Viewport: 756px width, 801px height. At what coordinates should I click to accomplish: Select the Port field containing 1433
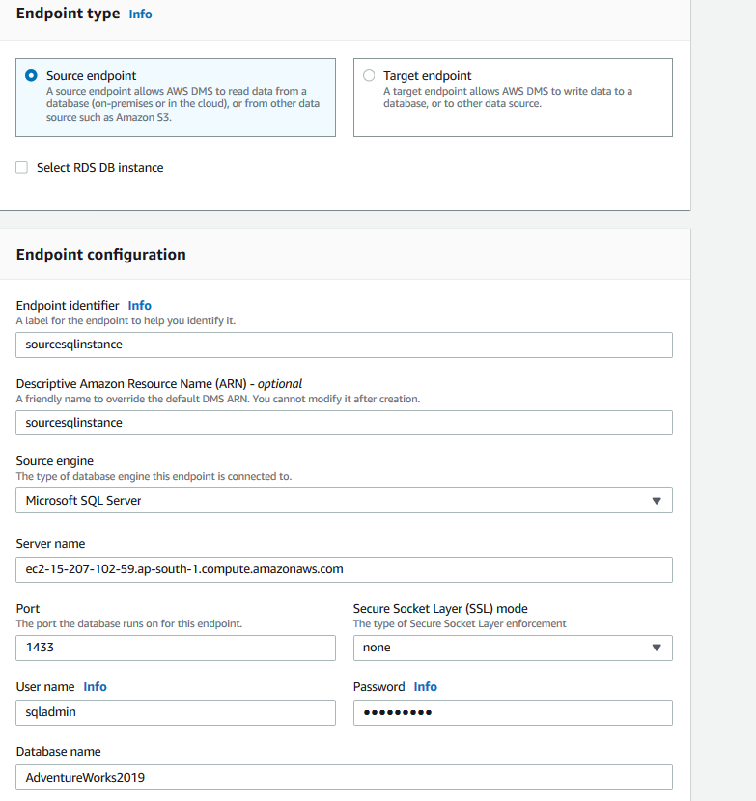(175, 648)
